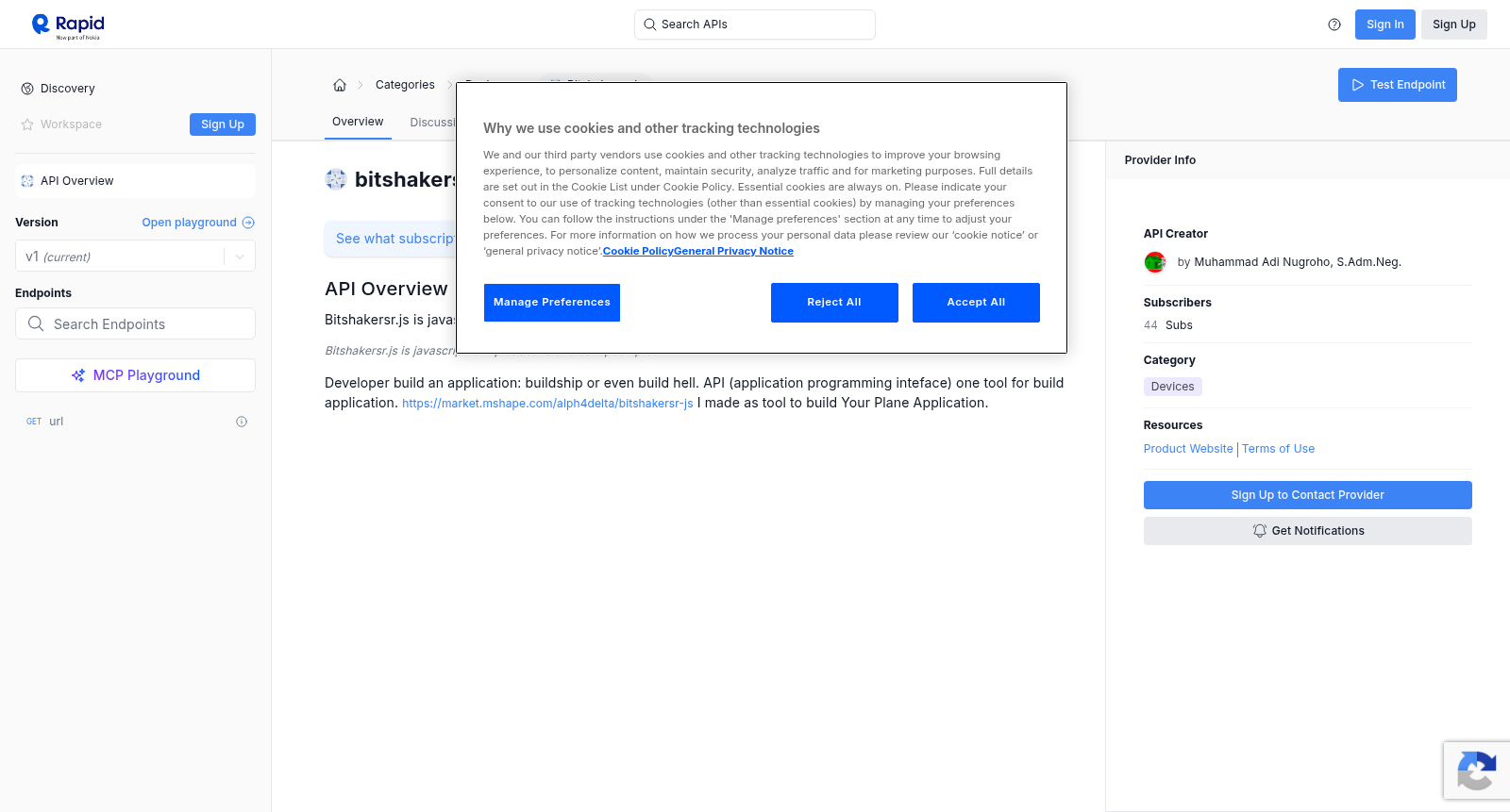Focus the Search Endpoints field
This screenshot has width=1510, height=812.
135,323
